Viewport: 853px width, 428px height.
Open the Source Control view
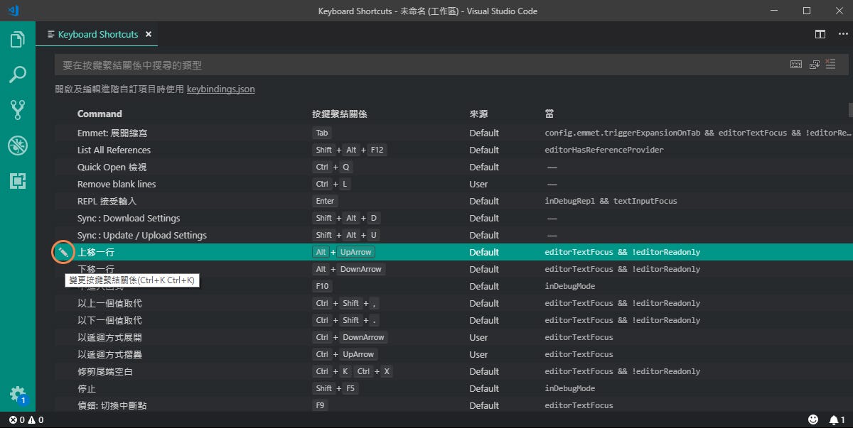18,109
